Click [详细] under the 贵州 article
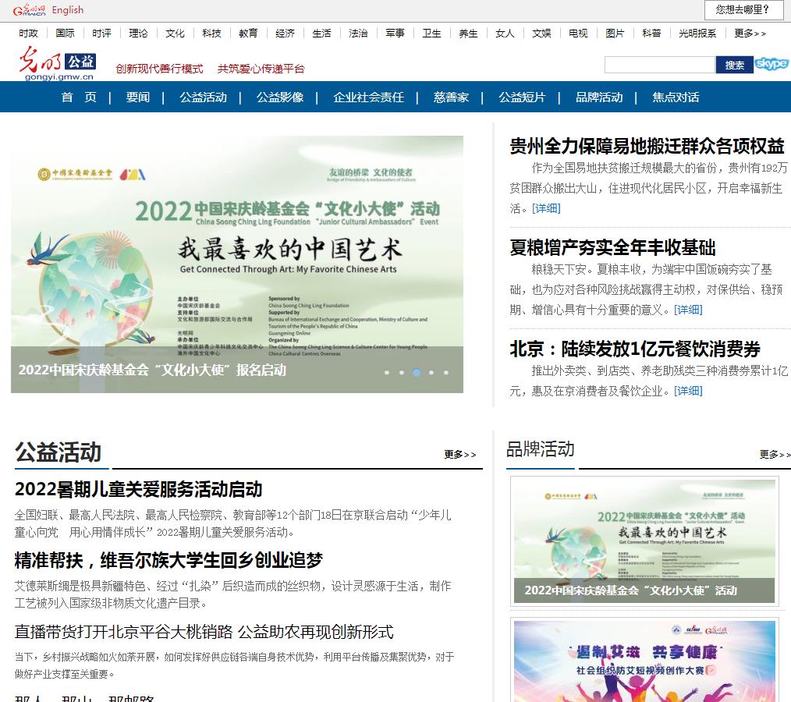 [546, 208]
